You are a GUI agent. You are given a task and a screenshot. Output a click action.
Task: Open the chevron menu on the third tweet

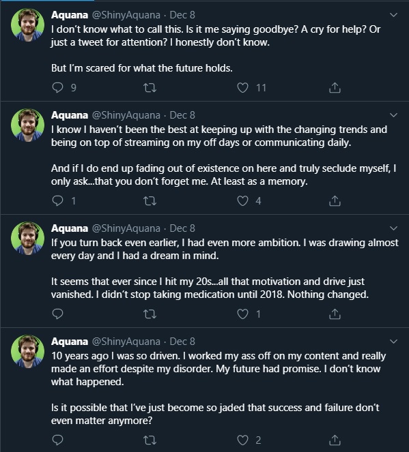(394, 228)
